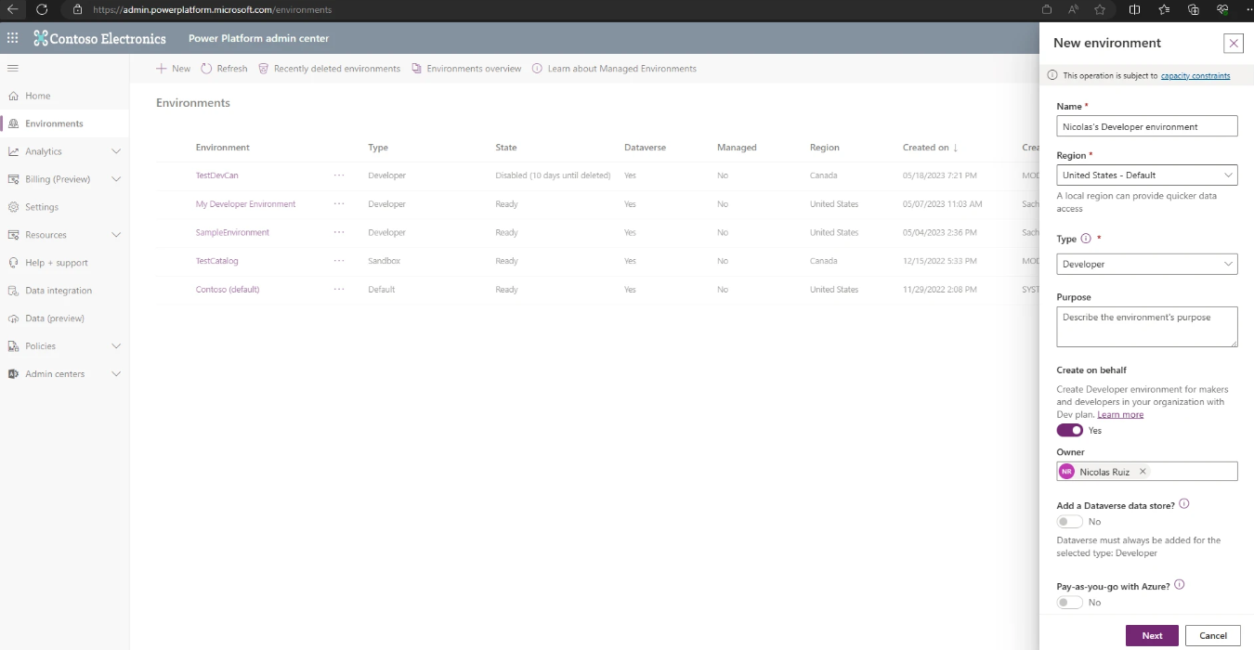Collapse the left navigation hamburger menu

click(13, 69)
